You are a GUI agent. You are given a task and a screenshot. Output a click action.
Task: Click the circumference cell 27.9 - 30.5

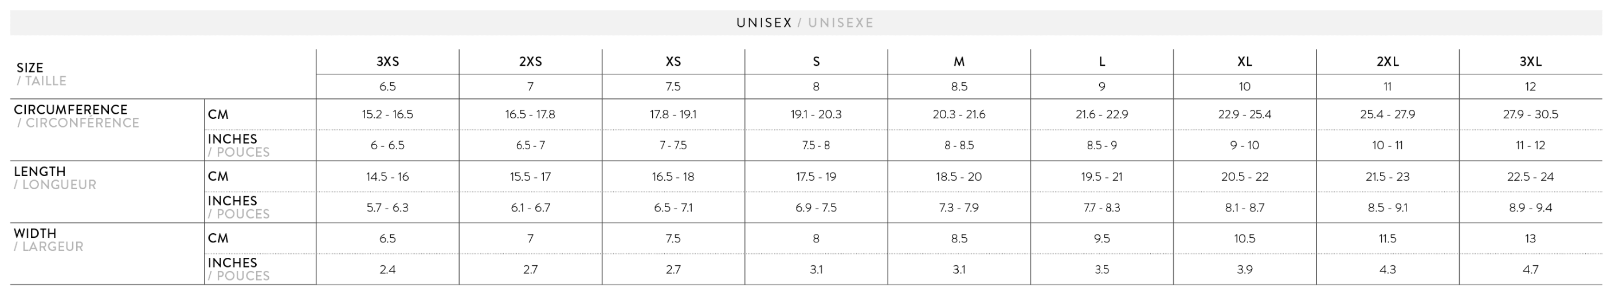1530,114
